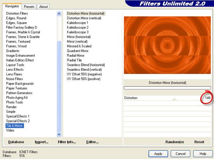Select the Render category
Viewport: 214px width, 159px height.
click(11, 107)
